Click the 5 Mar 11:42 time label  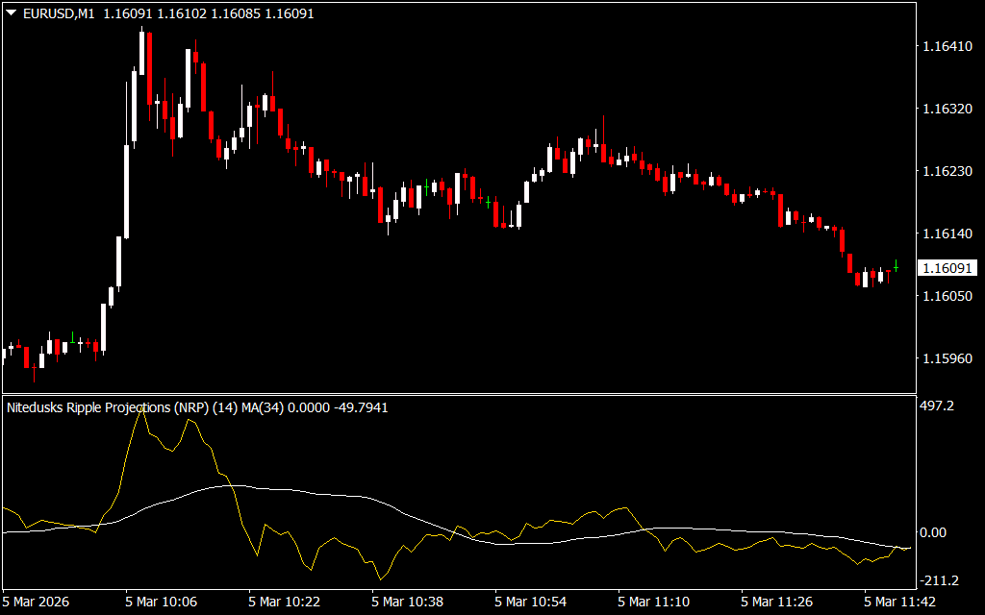[x=899, y=602]
